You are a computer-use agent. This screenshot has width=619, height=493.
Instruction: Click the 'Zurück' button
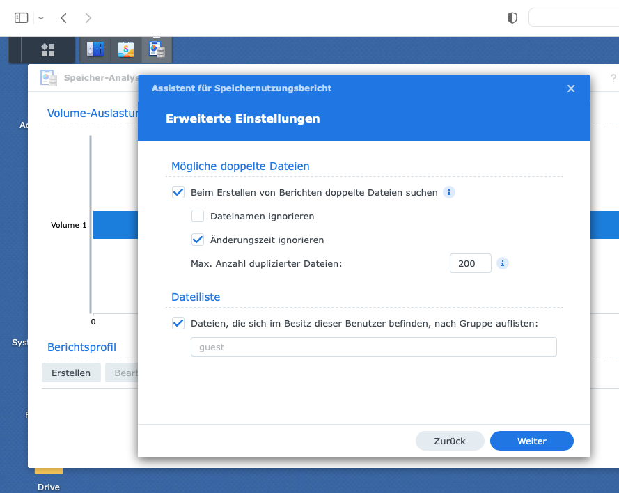pyautogui.click(x=450, y=441)
